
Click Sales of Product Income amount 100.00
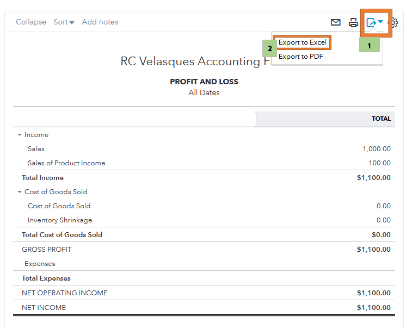379,163
